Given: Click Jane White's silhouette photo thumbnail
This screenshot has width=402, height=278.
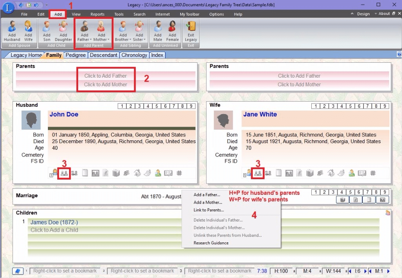Looking at the screenshot, I should click(223, 120).
